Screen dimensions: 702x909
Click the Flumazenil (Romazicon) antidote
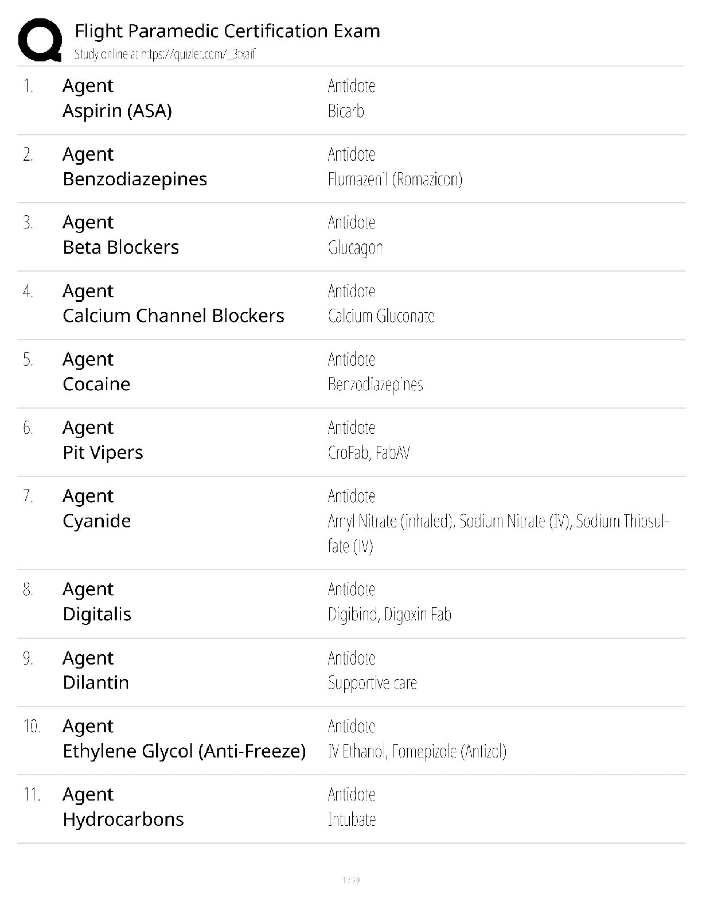point(395,180)
